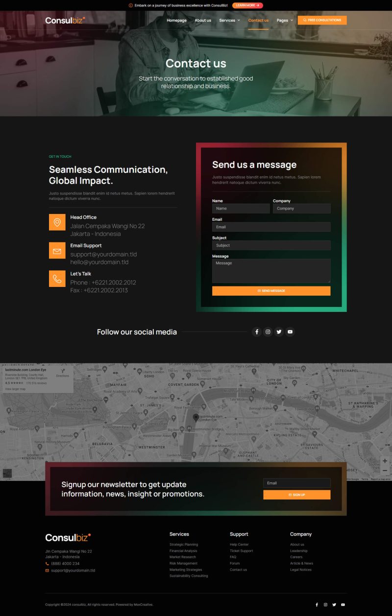392x616 pixels.
Task: Click the Facebook icon beside Follow our social media
Action: click(x=257, y=332)
